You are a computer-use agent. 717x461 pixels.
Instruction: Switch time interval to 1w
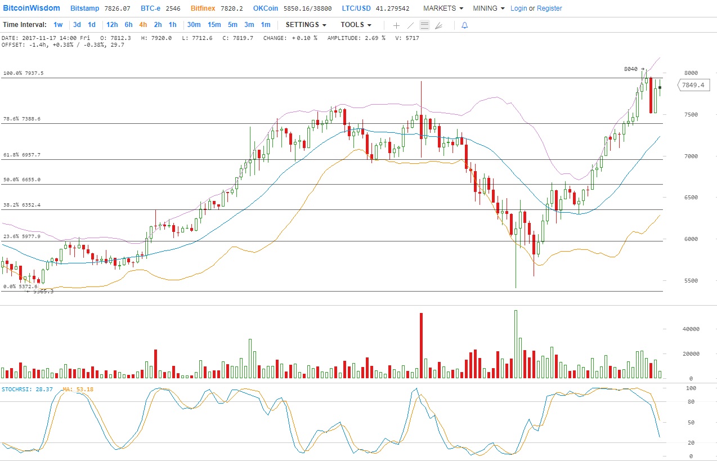coord(58,25)
